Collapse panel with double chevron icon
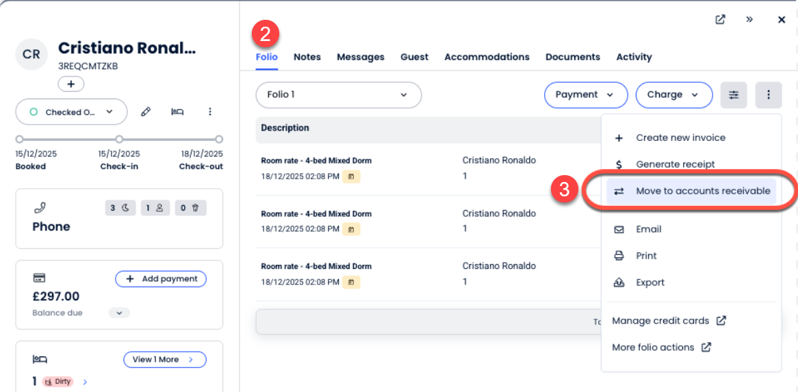Image resolution: width=798 pixels, height=392 pixels. click(x=749, y=20)
